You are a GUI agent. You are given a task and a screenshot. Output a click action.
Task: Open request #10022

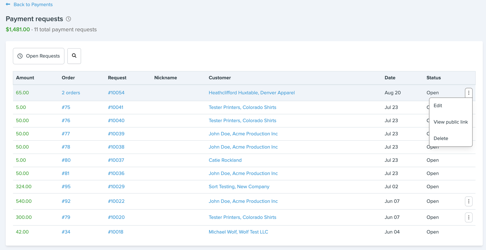coord(116,201)
